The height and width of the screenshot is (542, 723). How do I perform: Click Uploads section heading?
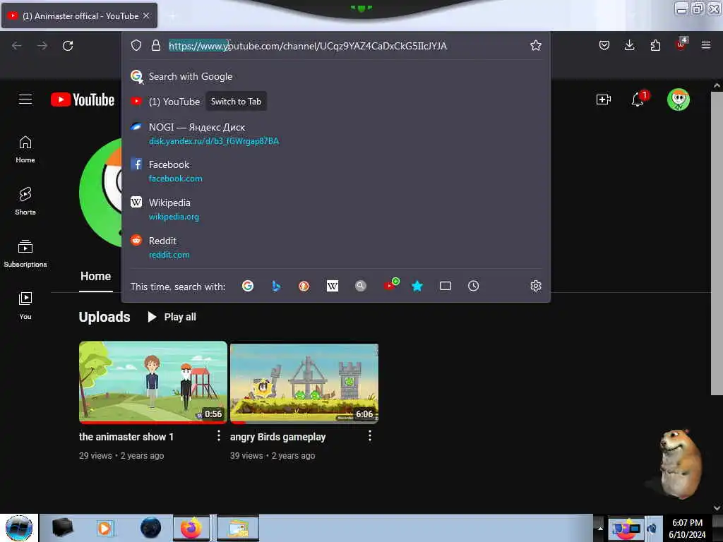(x=104, y=317)
